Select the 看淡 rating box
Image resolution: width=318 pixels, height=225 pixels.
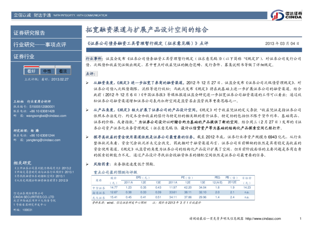pyautogui.click(x=63, y=71)
